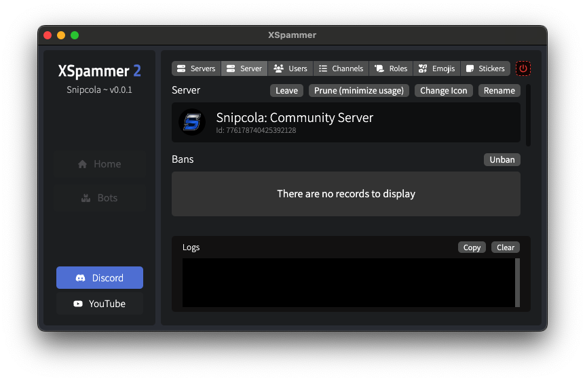
Task: Switch to the Users tab
Action: pyautogui.click(x=290, y=68)
